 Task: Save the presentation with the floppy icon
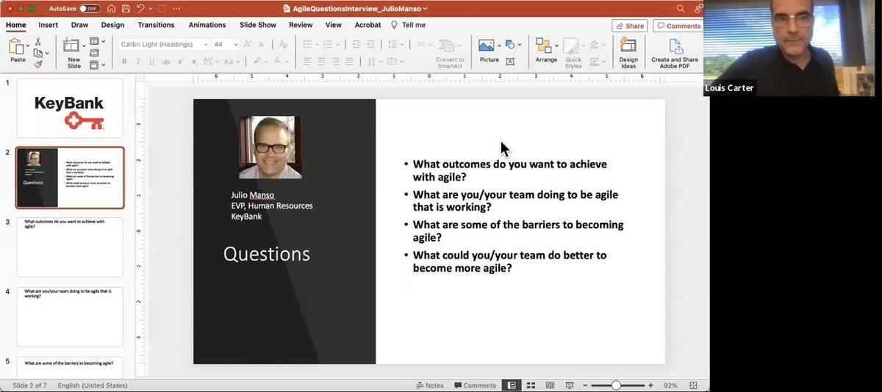click(126, 9)
